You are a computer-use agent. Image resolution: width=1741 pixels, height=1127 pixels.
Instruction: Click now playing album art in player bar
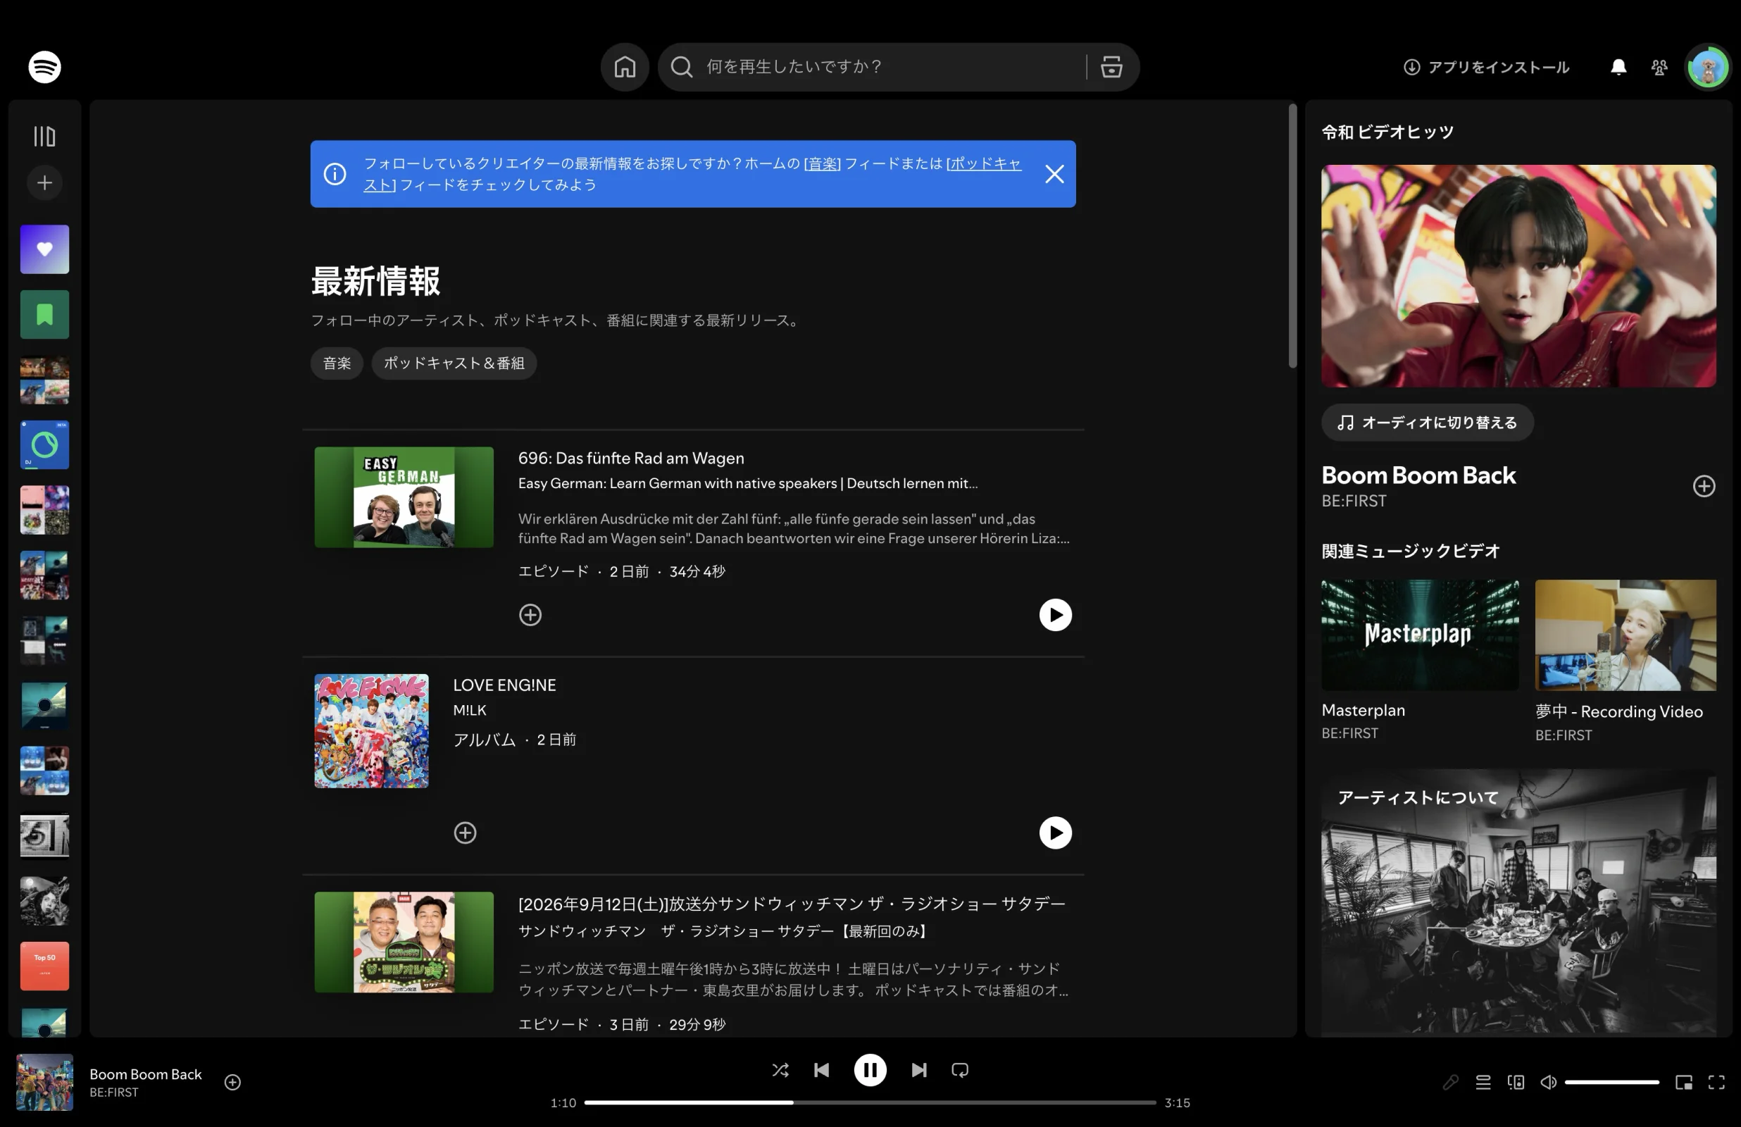44,1083
